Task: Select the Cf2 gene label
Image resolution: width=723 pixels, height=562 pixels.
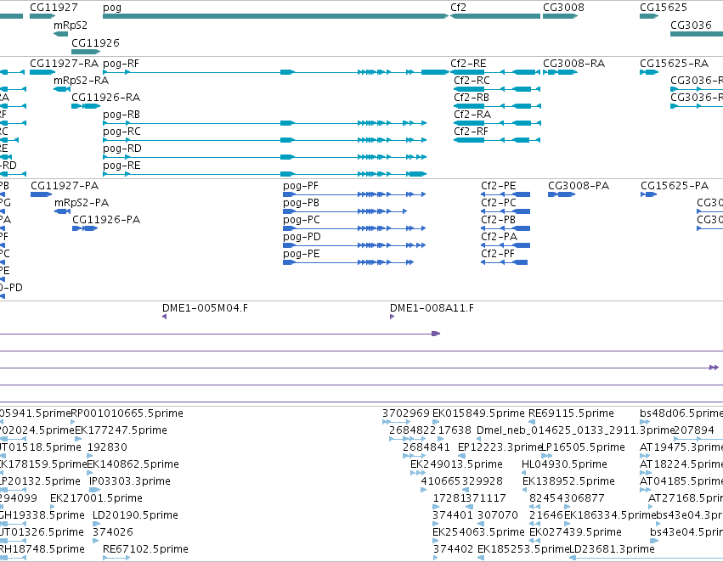Action: (458, 8)
